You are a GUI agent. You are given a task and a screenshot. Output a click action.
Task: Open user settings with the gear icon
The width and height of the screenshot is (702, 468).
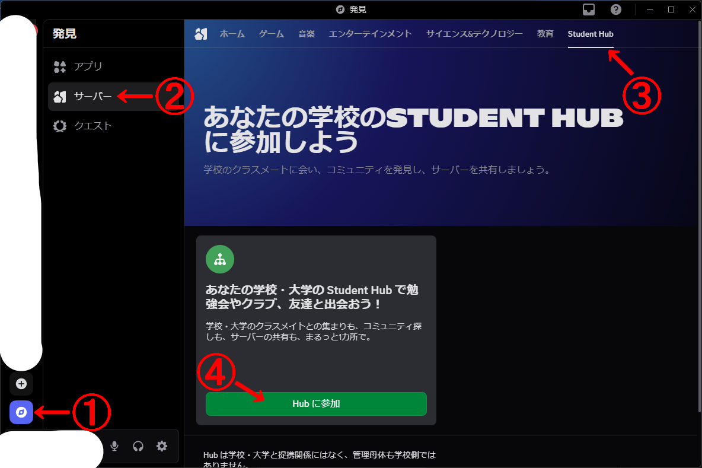pyautogui.click(x=161, y=446)
